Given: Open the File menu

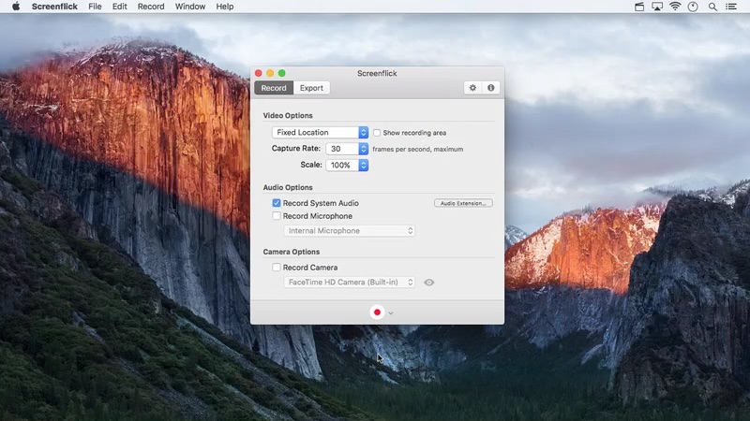Looking at the screenshot, I should 95,7.
